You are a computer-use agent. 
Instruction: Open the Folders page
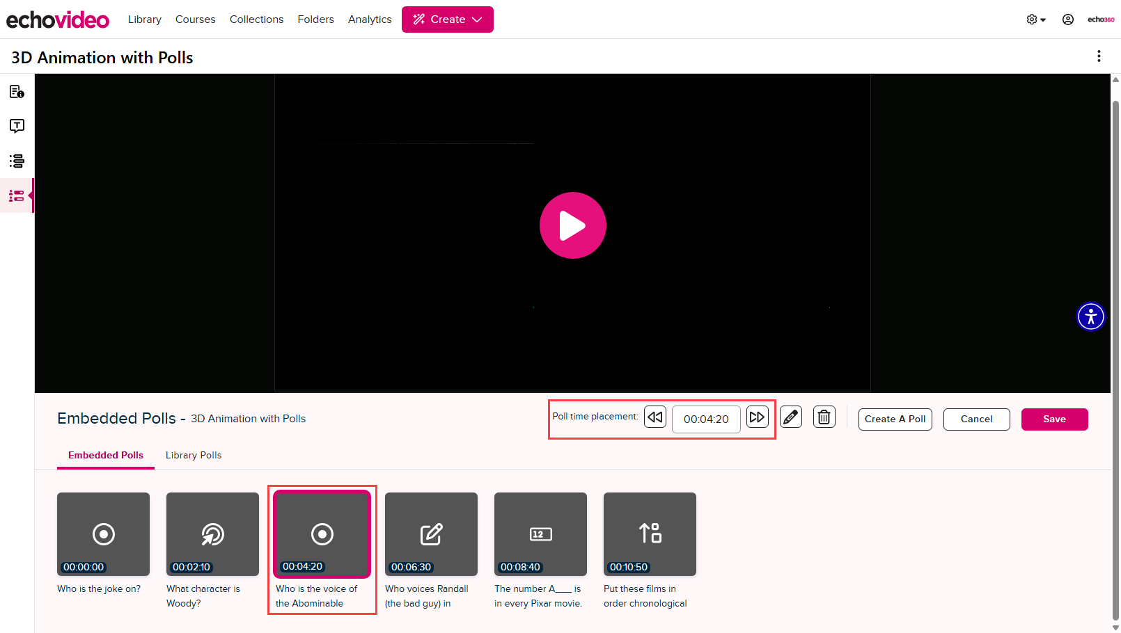click(x=316, y=19)
